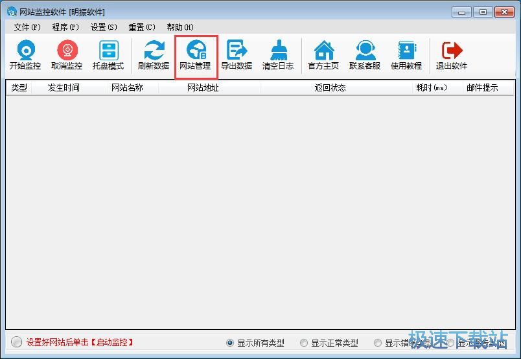Viewport: 521px width, 359px height.
Task: Click the app logo in title bar
Action: pyautogui.click(x=12, y=12)
